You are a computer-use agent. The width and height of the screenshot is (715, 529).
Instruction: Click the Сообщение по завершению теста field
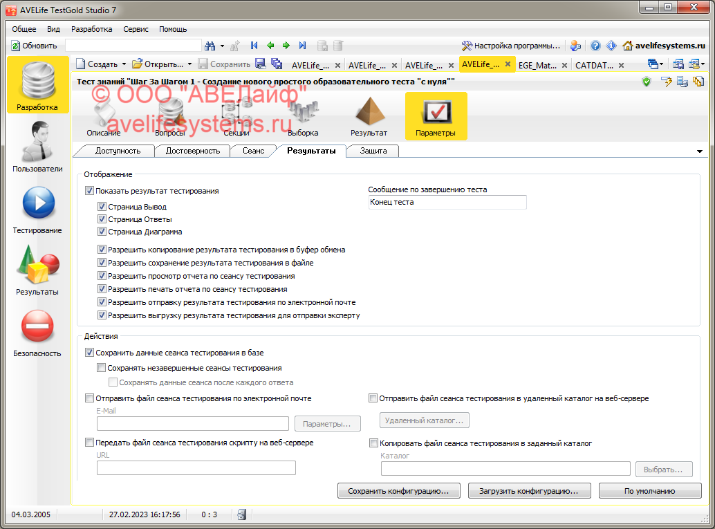(447, 202)
